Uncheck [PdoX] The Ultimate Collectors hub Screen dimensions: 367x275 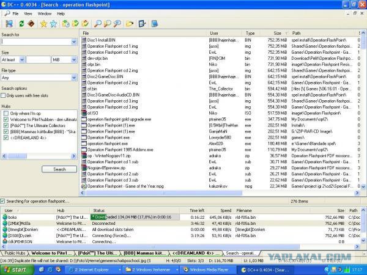6,125
